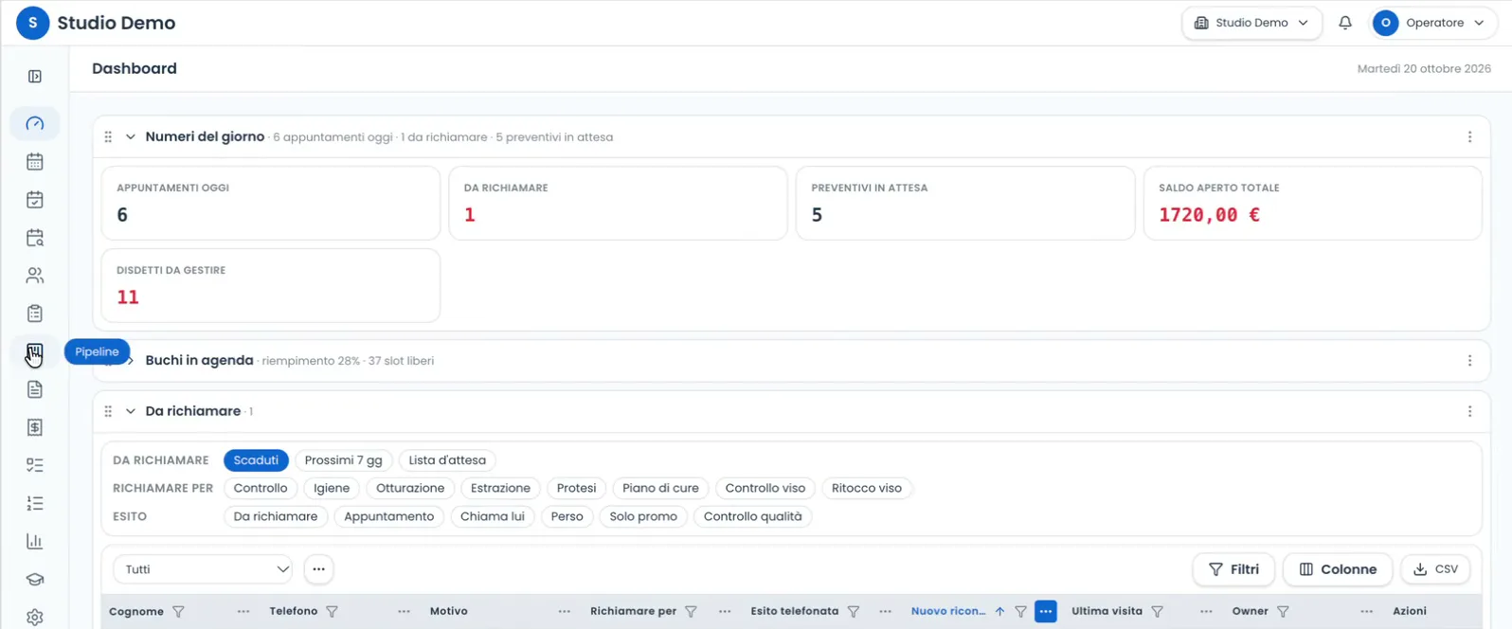
Task: Open Da richiamare section options menu
Action: point(1469,411)
